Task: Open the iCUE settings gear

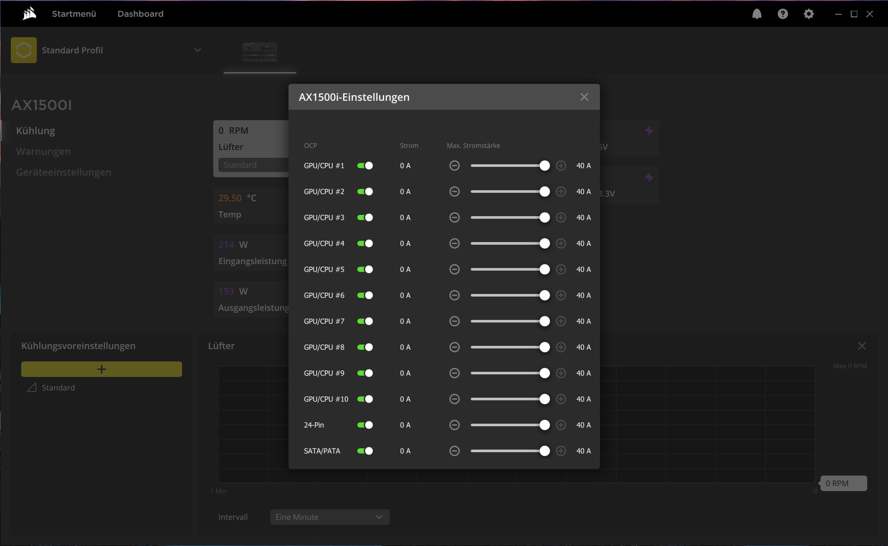Action: tap(808, 14)
